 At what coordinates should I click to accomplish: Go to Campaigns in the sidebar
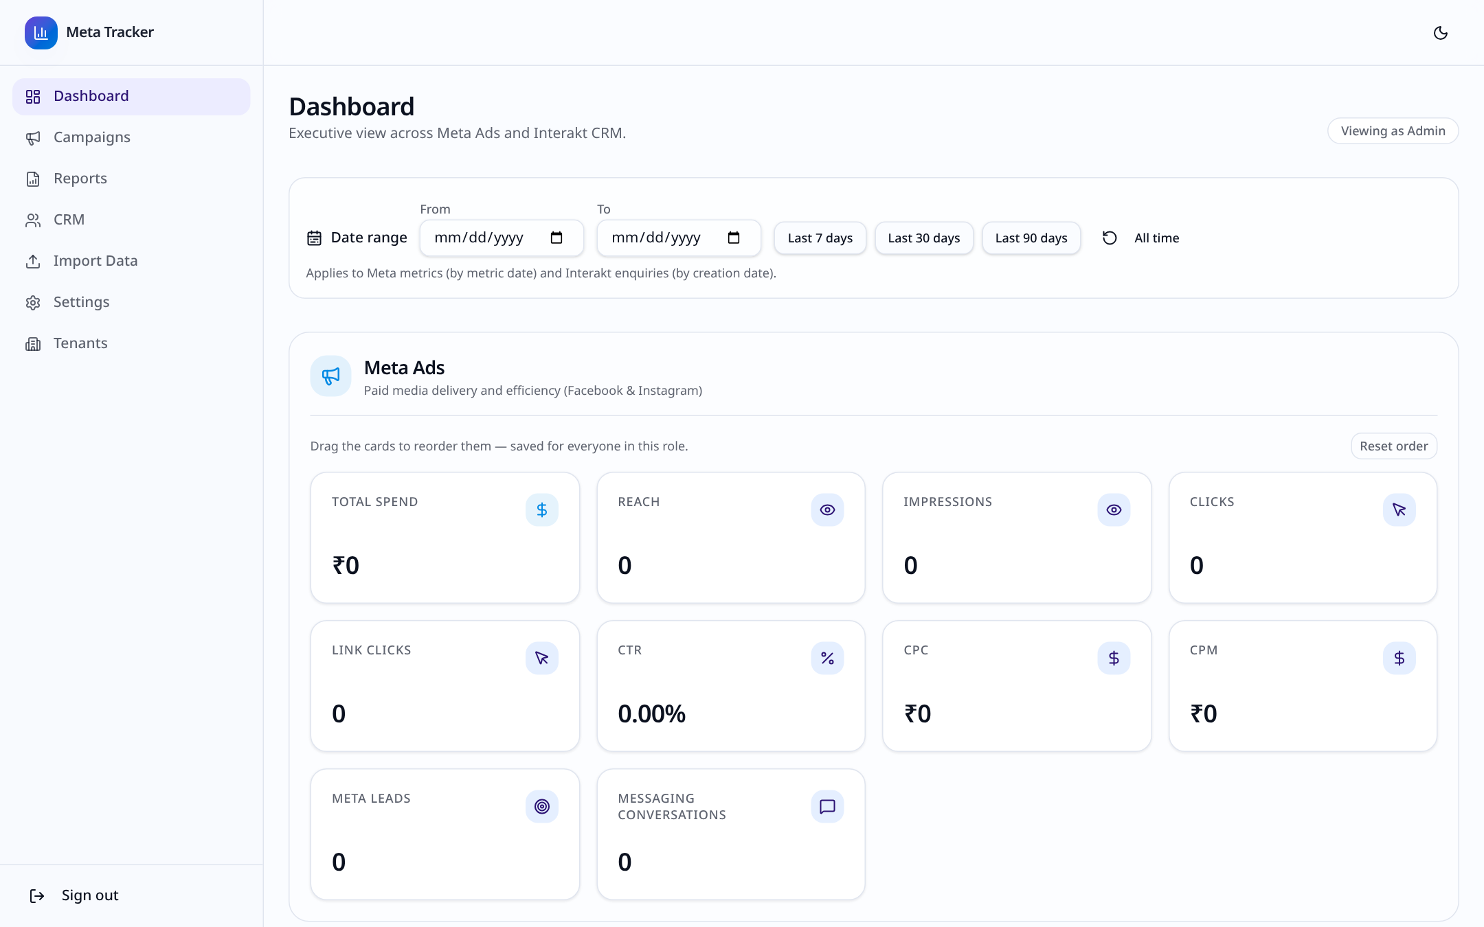tap(131, 137)
